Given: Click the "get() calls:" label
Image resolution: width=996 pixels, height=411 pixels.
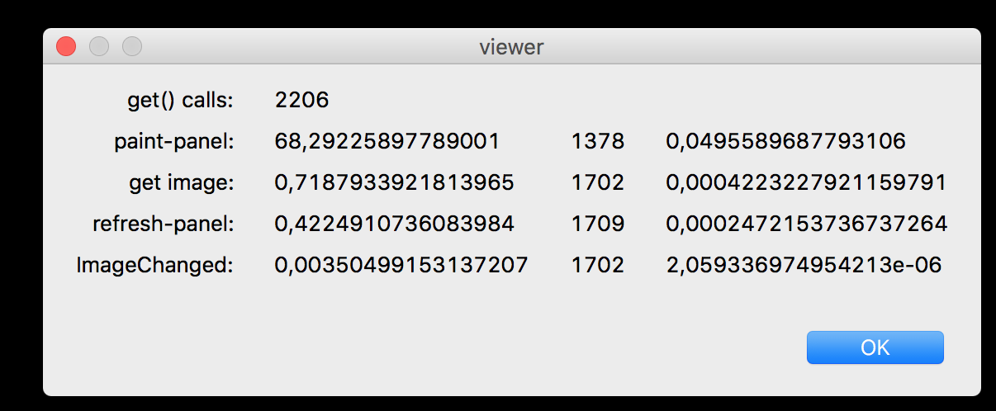Looking at the screenshot, I should [180, 101].
